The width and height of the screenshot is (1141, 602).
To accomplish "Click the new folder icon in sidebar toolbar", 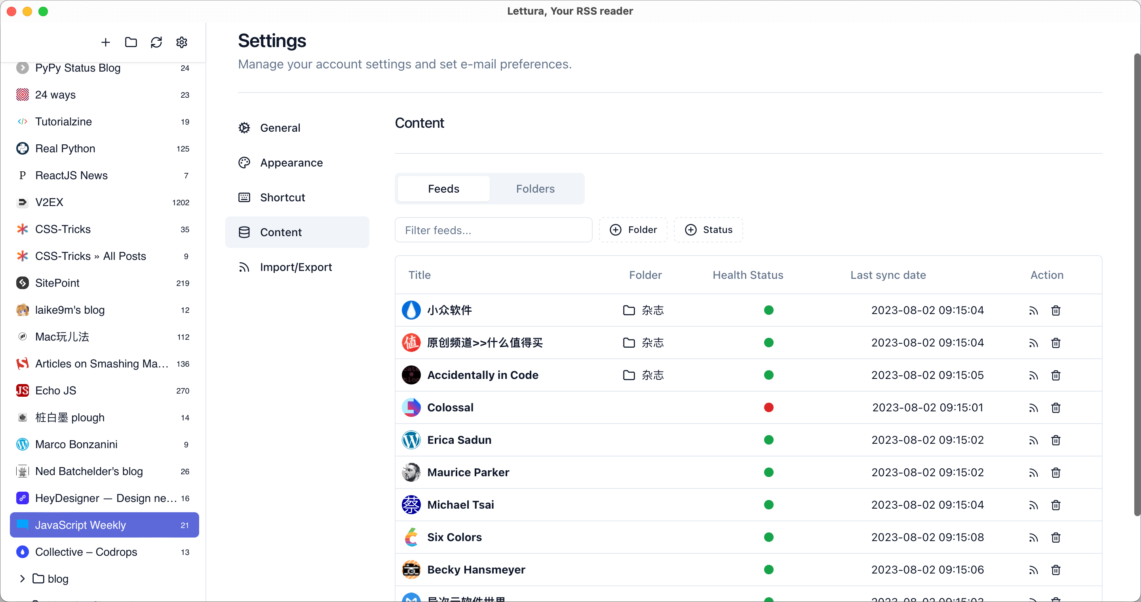I will coord(131,42).
